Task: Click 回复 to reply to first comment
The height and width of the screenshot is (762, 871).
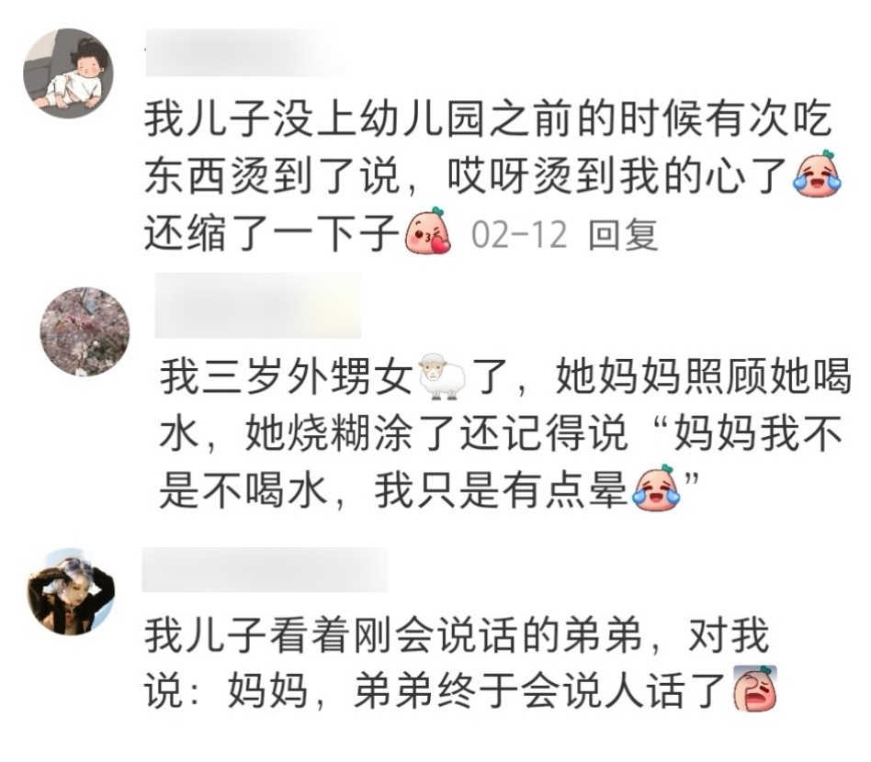Action: pyautogui.click(x=623, y=234)
